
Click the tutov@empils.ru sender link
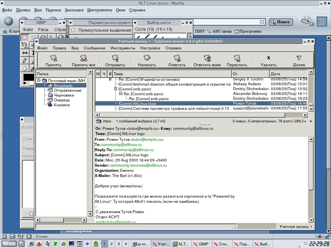click(147, 140)
